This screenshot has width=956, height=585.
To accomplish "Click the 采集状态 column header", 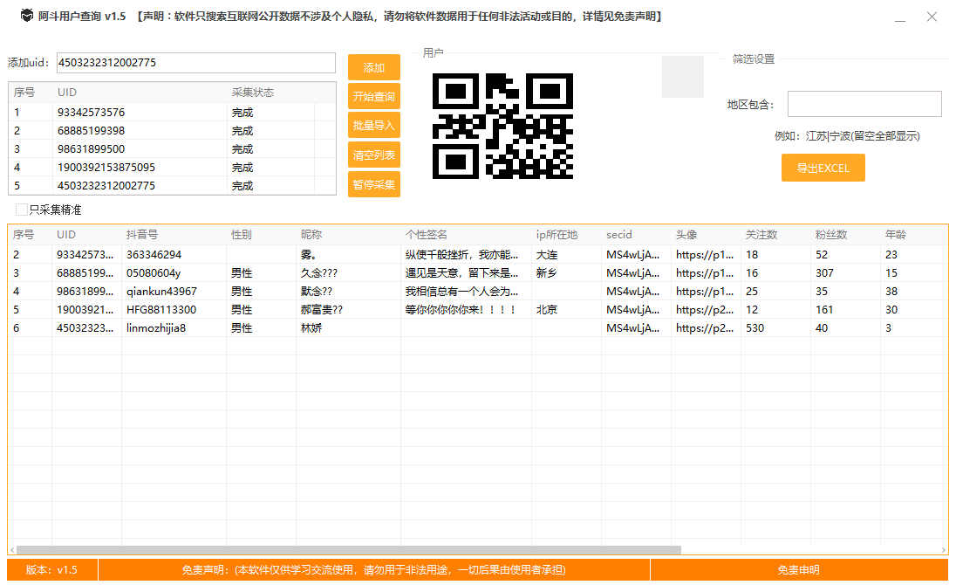I will (270, 92).
